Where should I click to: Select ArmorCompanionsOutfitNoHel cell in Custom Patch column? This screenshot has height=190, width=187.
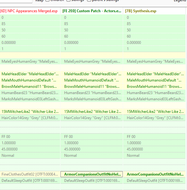[x=92, y=174]
